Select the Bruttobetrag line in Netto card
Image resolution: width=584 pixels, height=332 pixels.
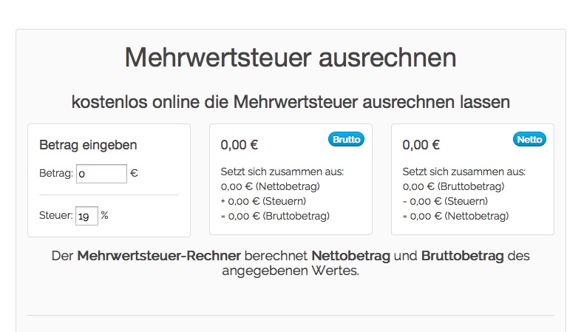tap(453, 186)
